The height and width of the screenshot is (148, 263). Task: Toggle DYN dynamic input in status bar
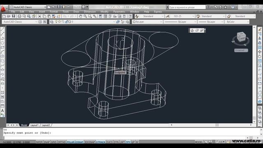[x=116, y=142]
